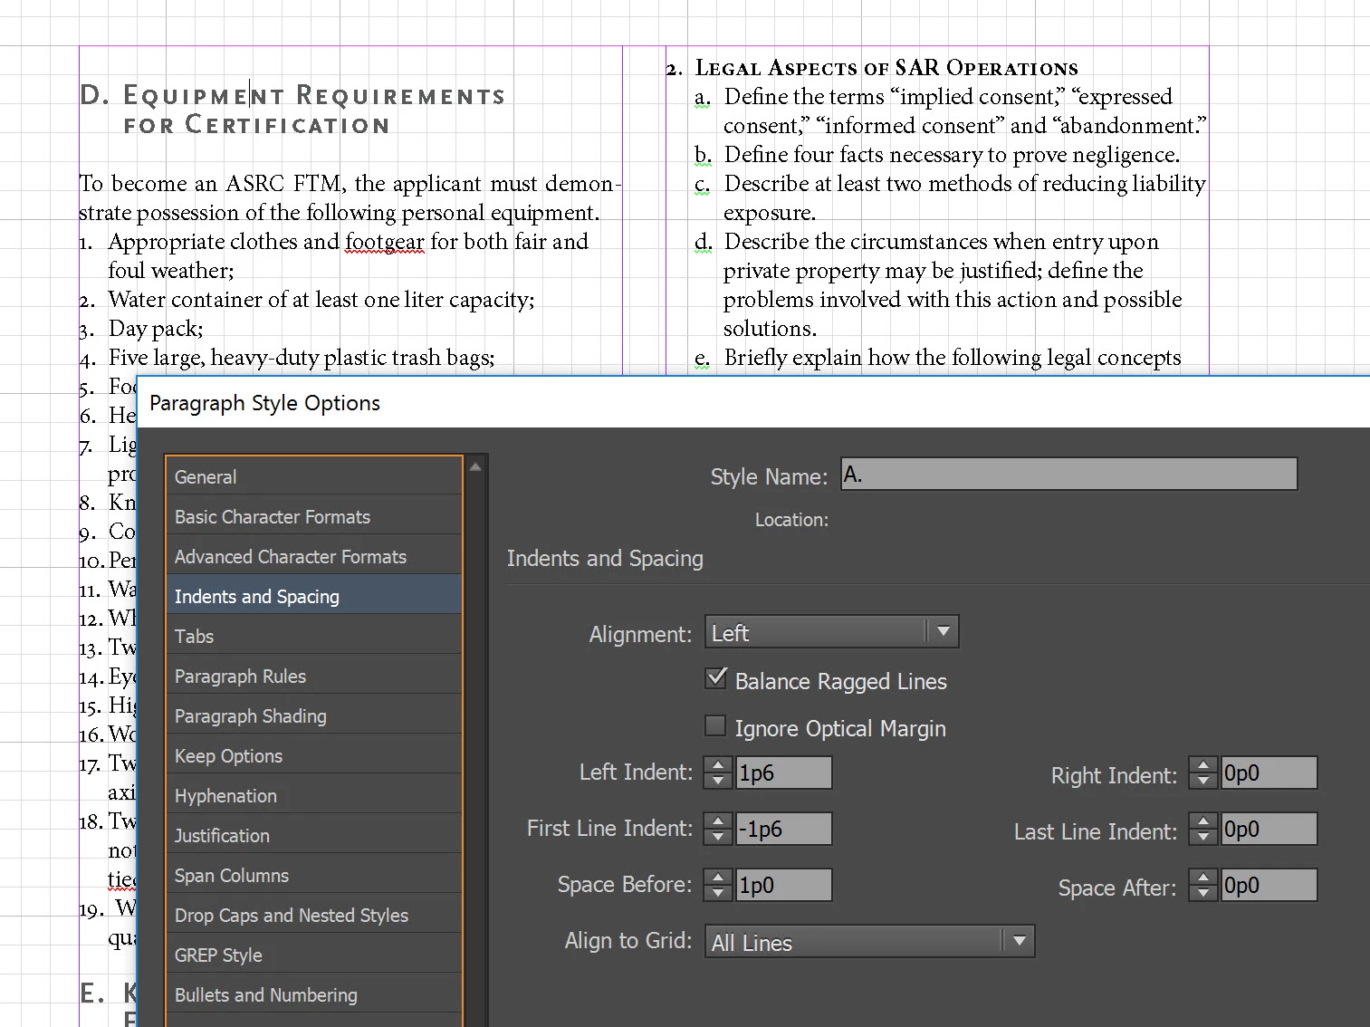The height and width of the screenshot is (1027, 1370).
Task: Click the 'Paragraph Style Options' dialog title
Action: (264, 403)
